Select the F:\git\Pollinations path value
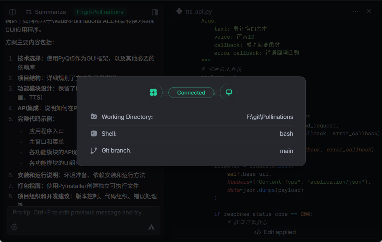 270,117
